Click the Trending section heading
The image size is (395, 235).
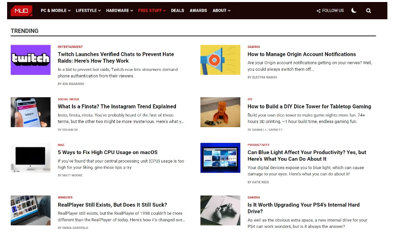pyautogui.click(x=24, y=31)
